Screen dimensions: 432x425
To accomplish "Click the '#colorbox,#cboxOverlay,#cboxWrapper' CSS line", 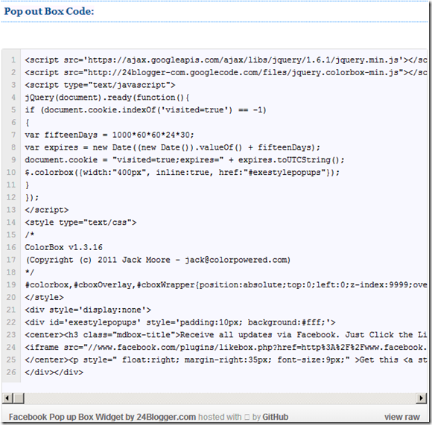I will (226, 284).
